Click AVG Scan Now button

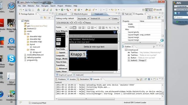[x=181, y=6]
